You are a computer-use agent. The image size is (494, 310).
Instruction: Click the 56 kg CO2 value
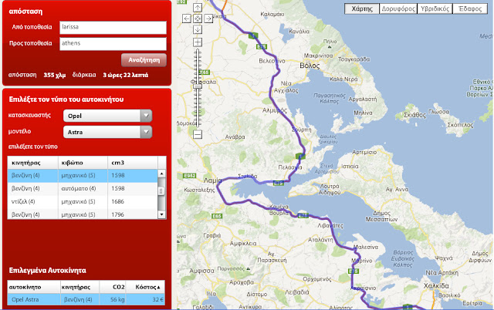coord(117,300)
